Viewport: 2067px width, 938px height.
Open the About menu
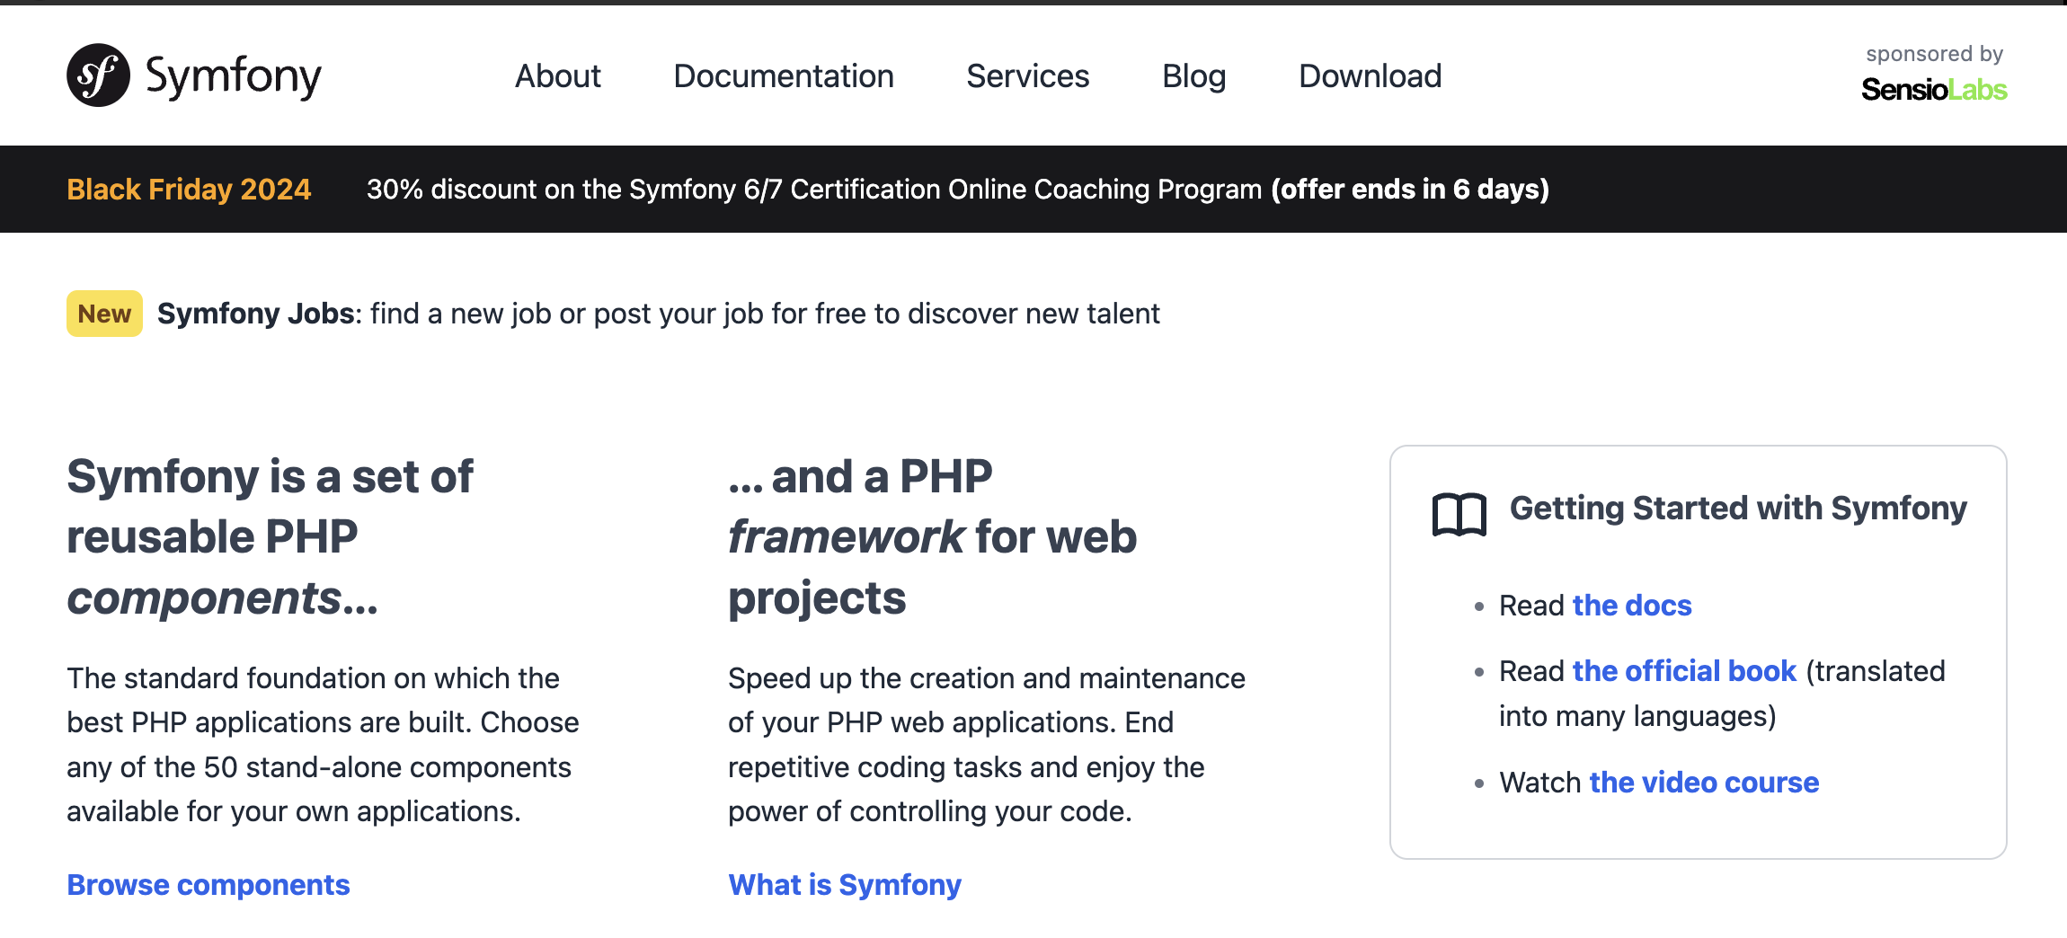pyautogui.click(x=558, y=76)
